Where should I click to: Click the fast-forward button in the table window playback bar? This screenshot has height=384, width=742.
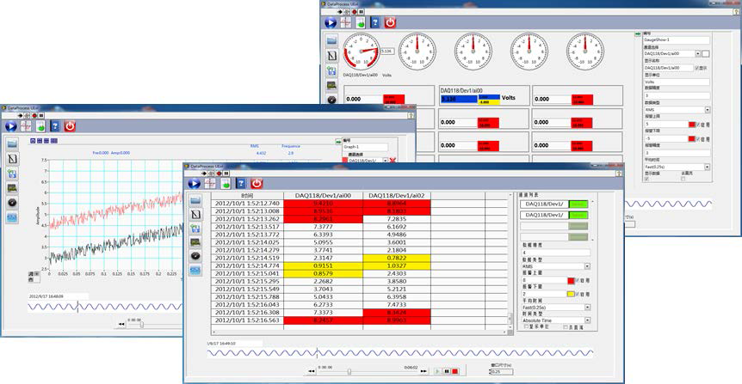[424, 371]
